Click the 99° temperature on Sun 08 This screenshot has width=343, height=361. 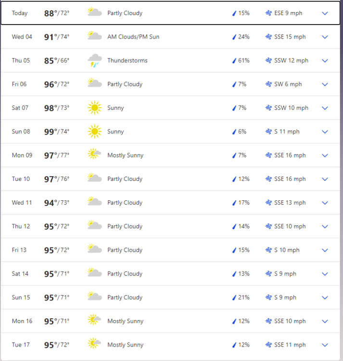tap(51, 131)
